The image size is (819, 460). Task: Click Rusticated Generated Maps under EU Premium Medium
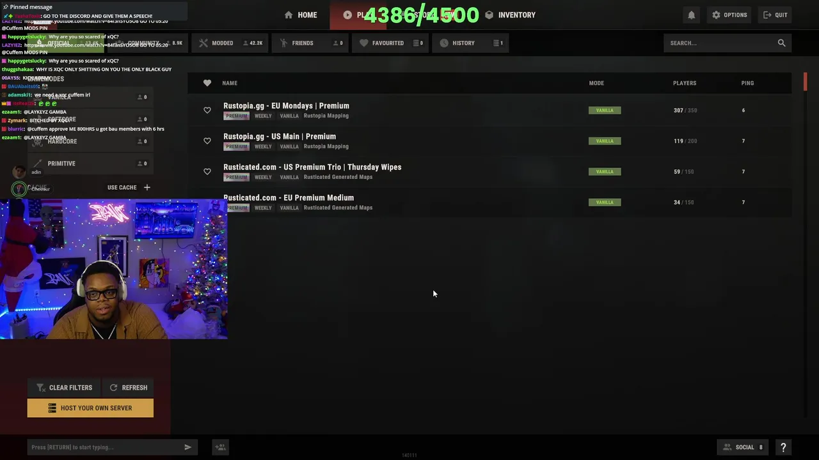pyautogui.click(x=338, y=208)
